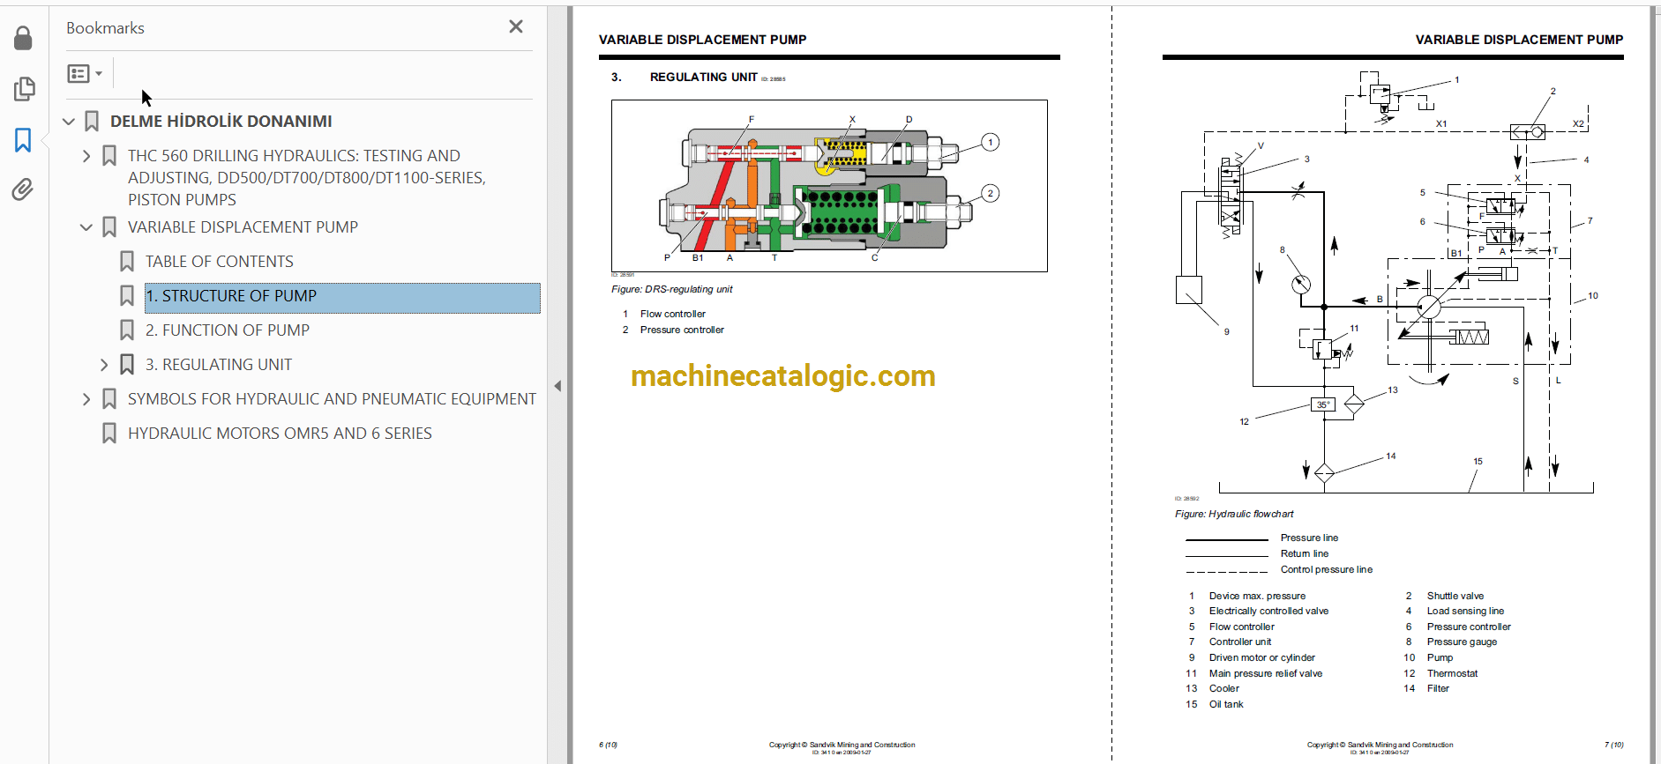Click bookmark icon beside TABLE OF CONTENTS
The image size is (1661, 764).
127,262
